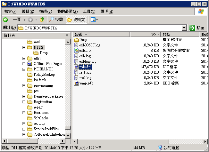
Task: Collapse the NTDS tree node
Action: [24, 47]
